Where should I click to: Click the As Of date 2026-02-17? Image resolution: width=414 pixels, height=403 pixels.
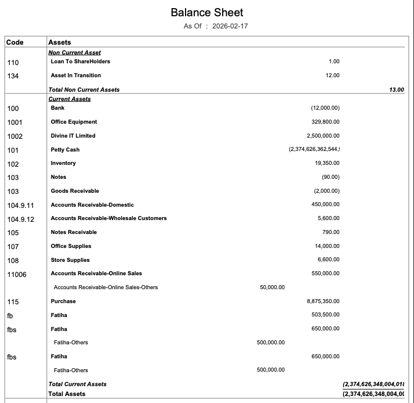pyautogui.click(x=230, y=26)
